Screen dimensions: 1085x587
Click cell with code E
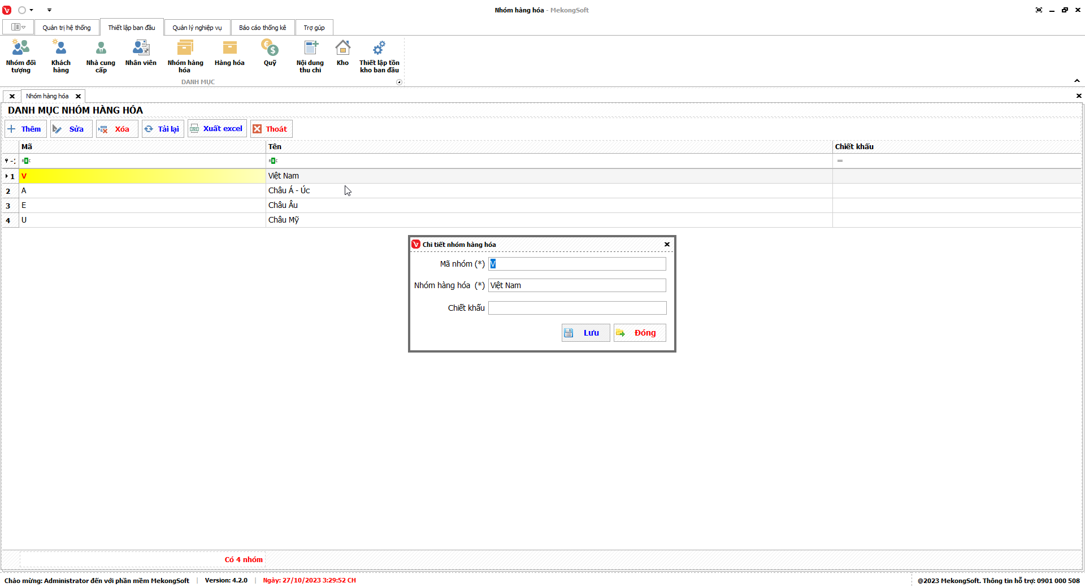[142, 206]
